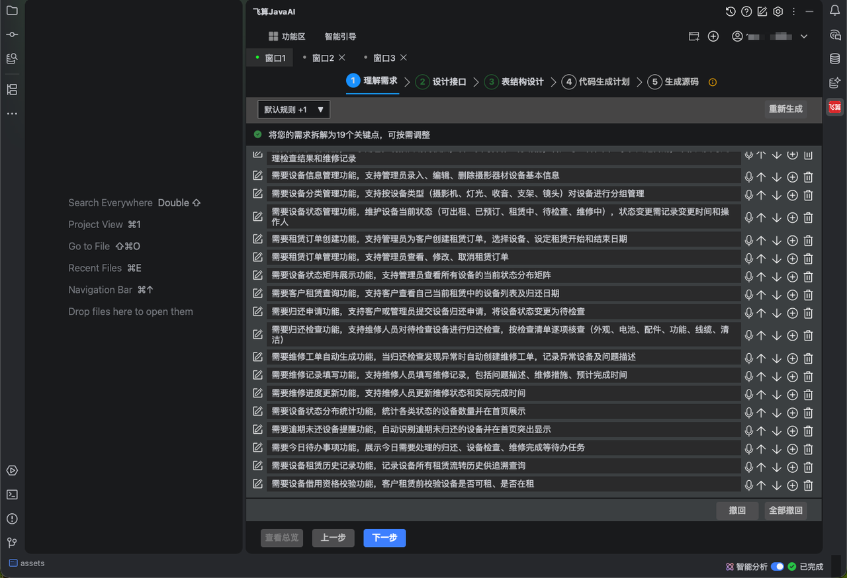Open the AI database sparkle icon

click(835, 83)
